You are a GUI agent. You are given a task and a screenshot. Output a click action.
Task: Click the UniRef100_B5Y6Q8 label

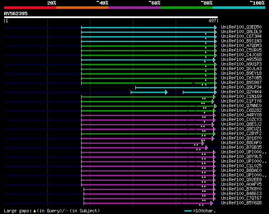[241, 203]
